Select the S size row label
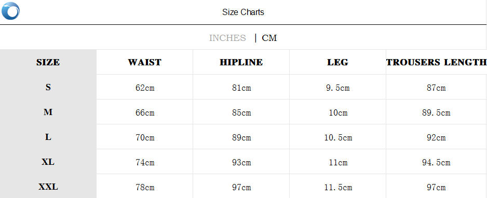This screenshot has height=198, width=487. tap(48, 87)
